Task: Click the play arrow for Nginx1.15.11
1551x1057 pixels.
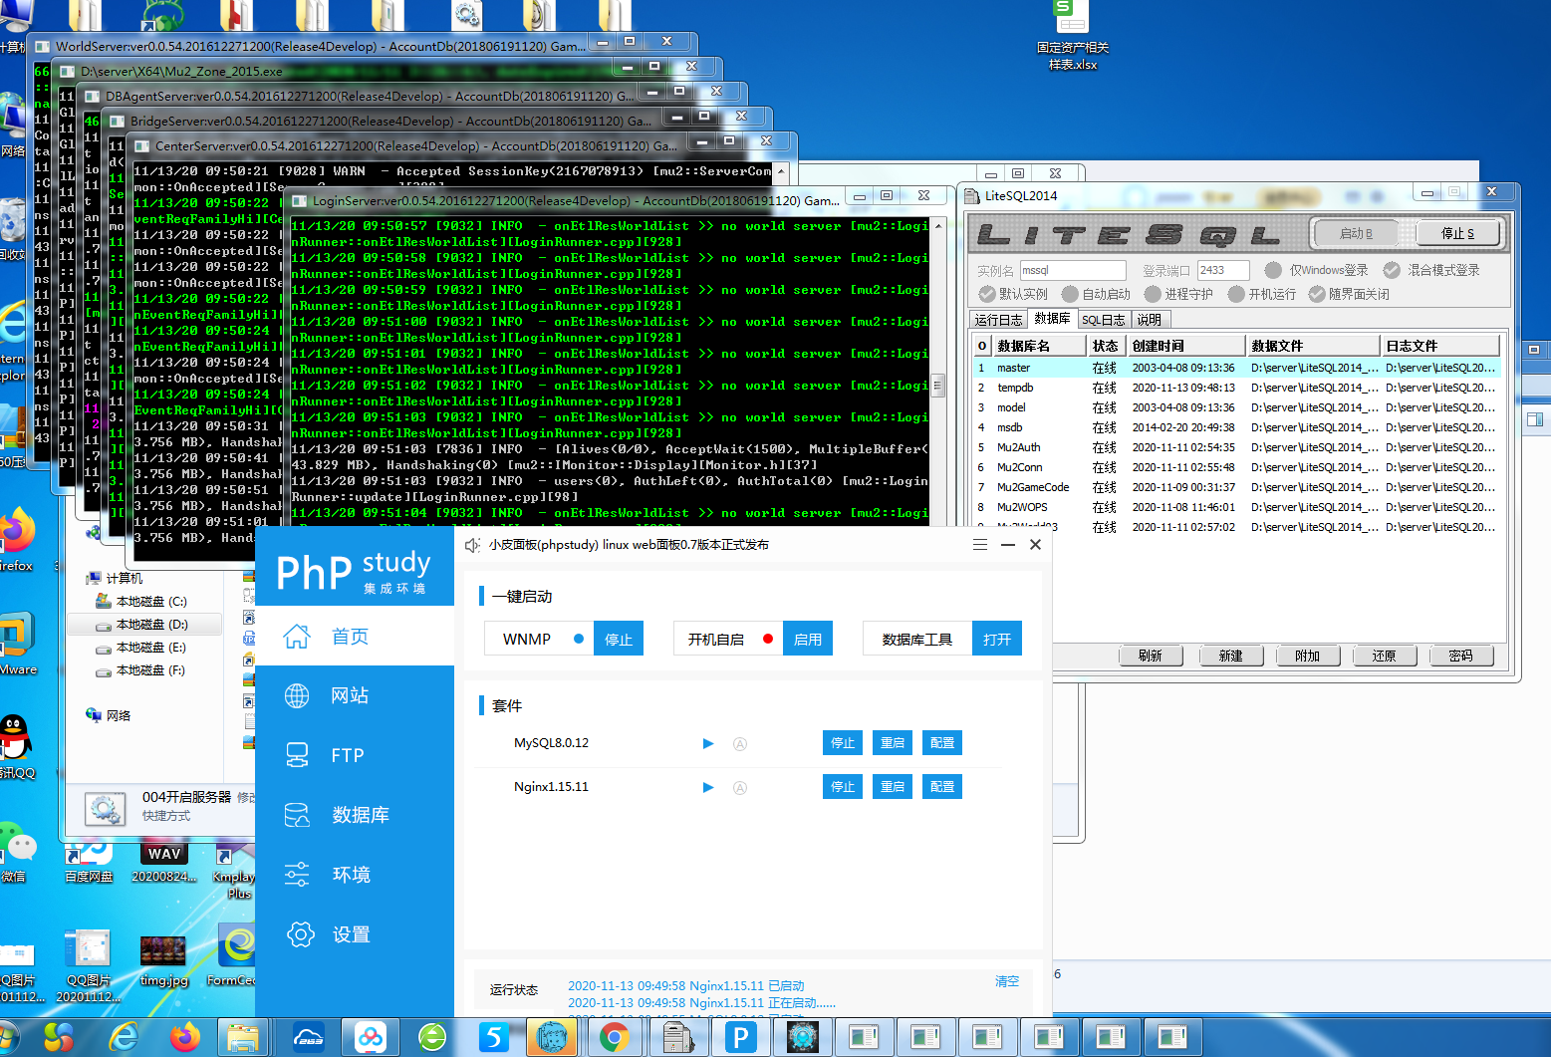Action: 708,787
